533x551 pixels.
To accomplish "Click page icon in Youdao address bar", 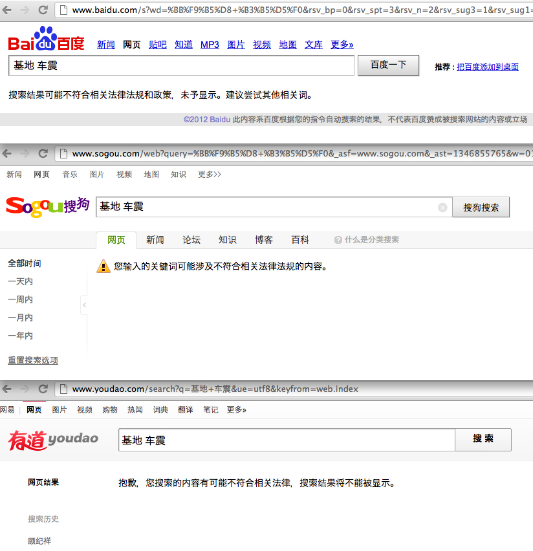I will point(63,389).
